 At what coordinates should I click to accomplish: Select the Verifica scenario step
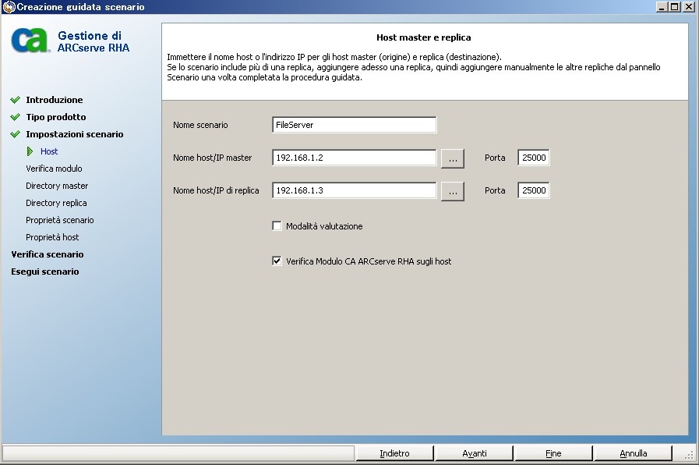[48, 254]
